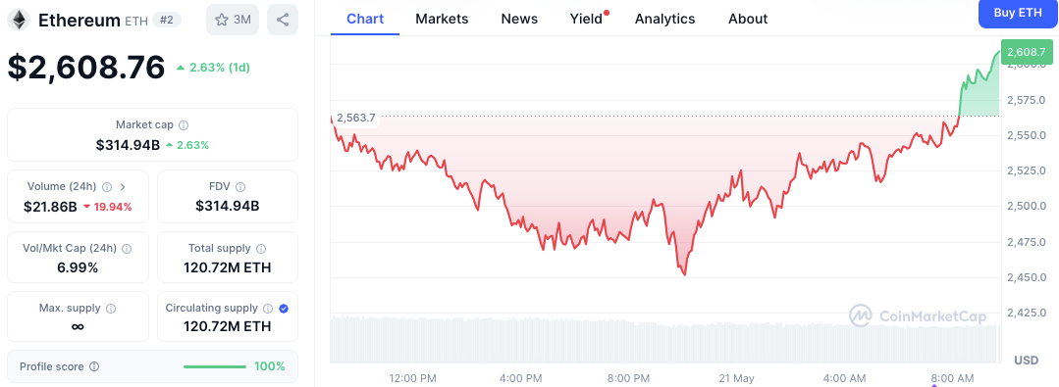Click the Circulating supply verified badge
The height and width of the screenshot is (387, 1059).
pos(284,308)
